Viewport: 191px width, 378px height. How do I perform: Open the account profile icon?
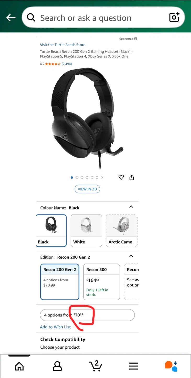pyautogui.click(x=57, y=366)
